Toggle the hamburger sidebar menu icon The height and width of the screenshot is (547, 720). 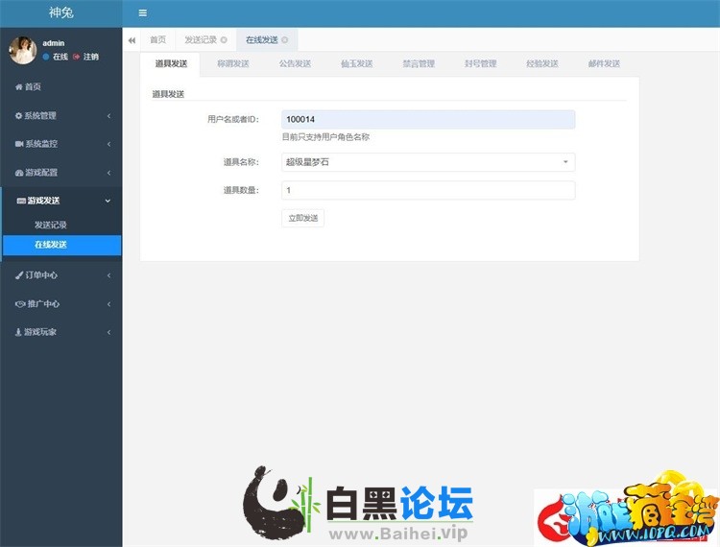[x=143, y=13]
